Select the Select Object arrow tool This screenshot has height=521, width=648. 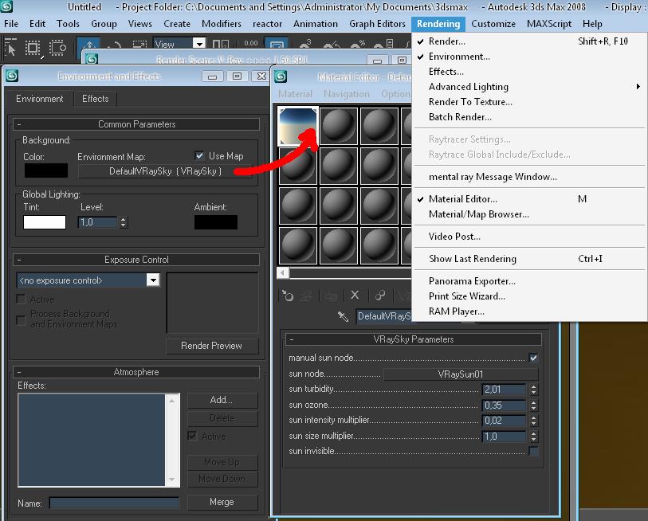pyautogui.click(x=10, y=47)
